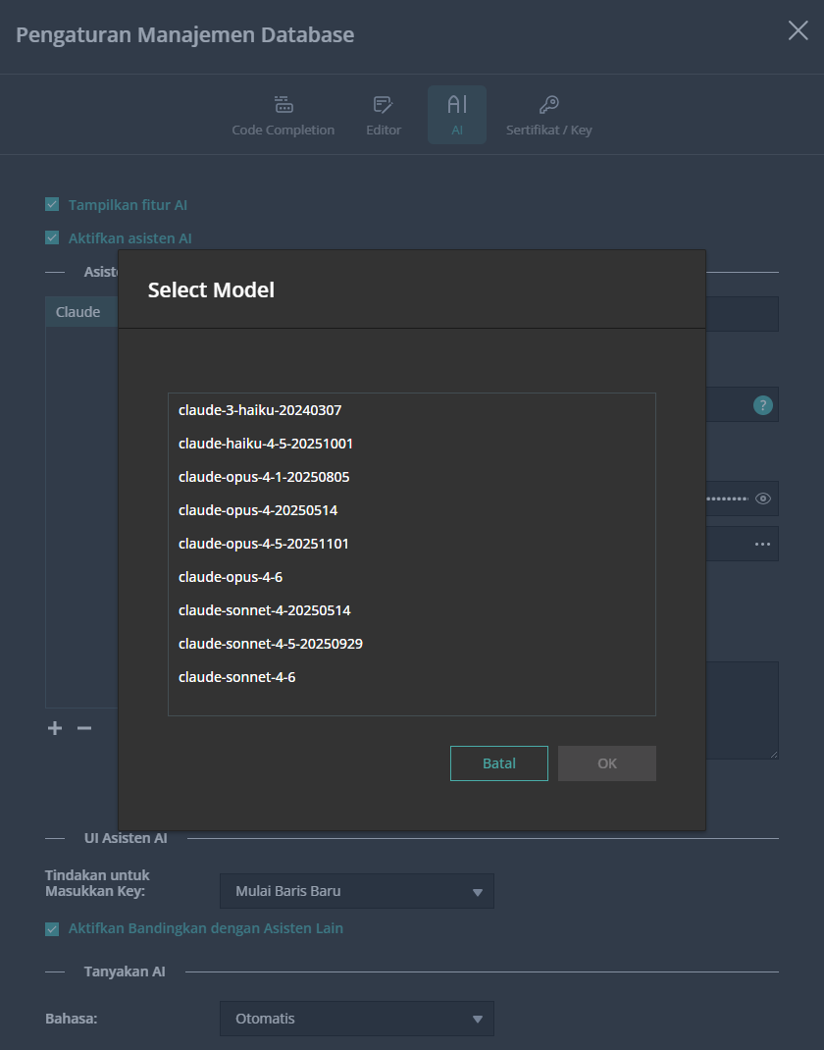Switch to the Claude assistant tab
This screenshot has width=824, height=1050.
tap(77, 311)
